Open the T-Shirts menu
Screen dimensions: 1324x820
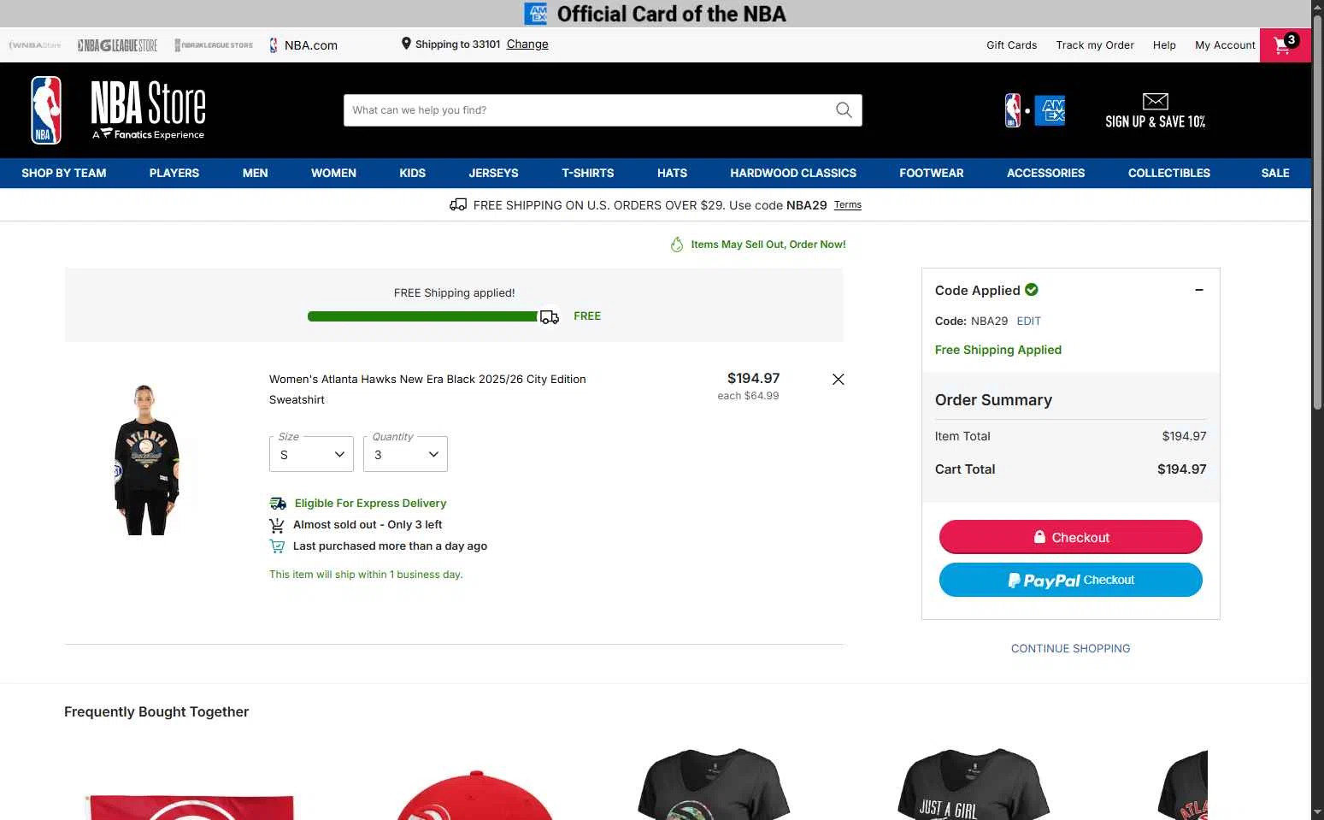coord(588,173)
